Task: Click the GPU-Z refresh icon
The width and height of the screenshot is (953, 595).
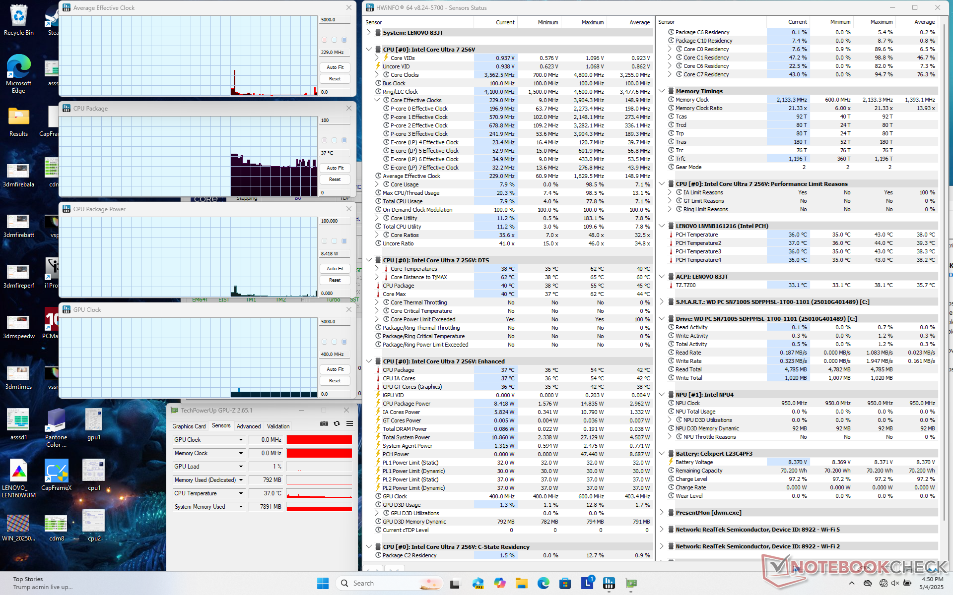Action: [337, 423]
